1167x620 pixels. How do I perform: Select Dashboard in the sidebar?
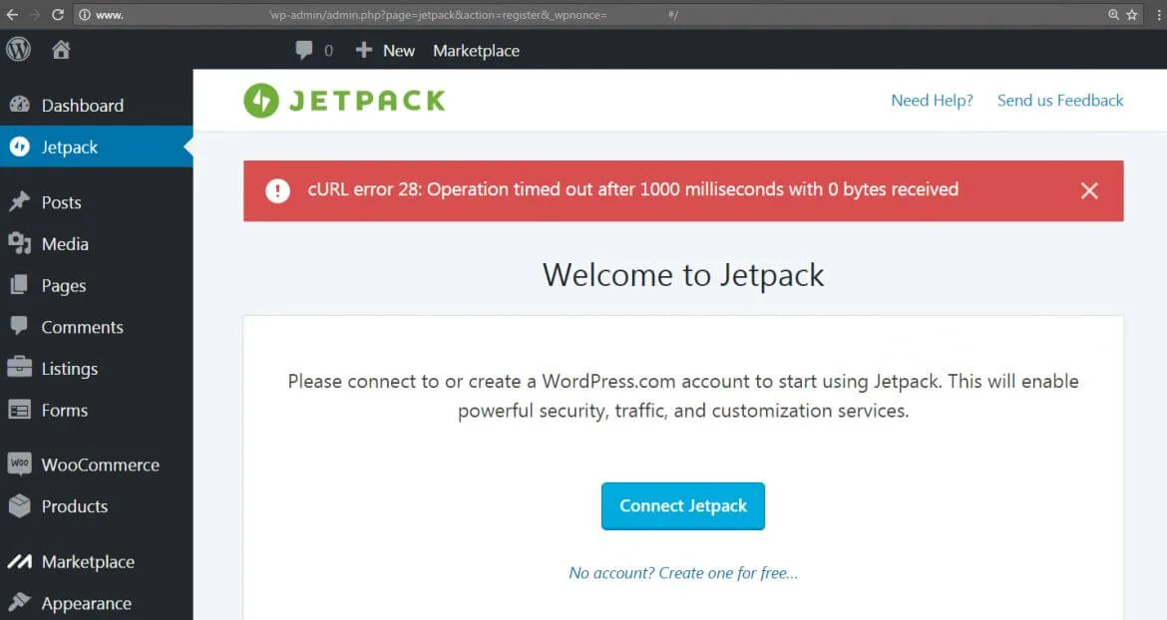pyautogui.click(x=83, y=105)
